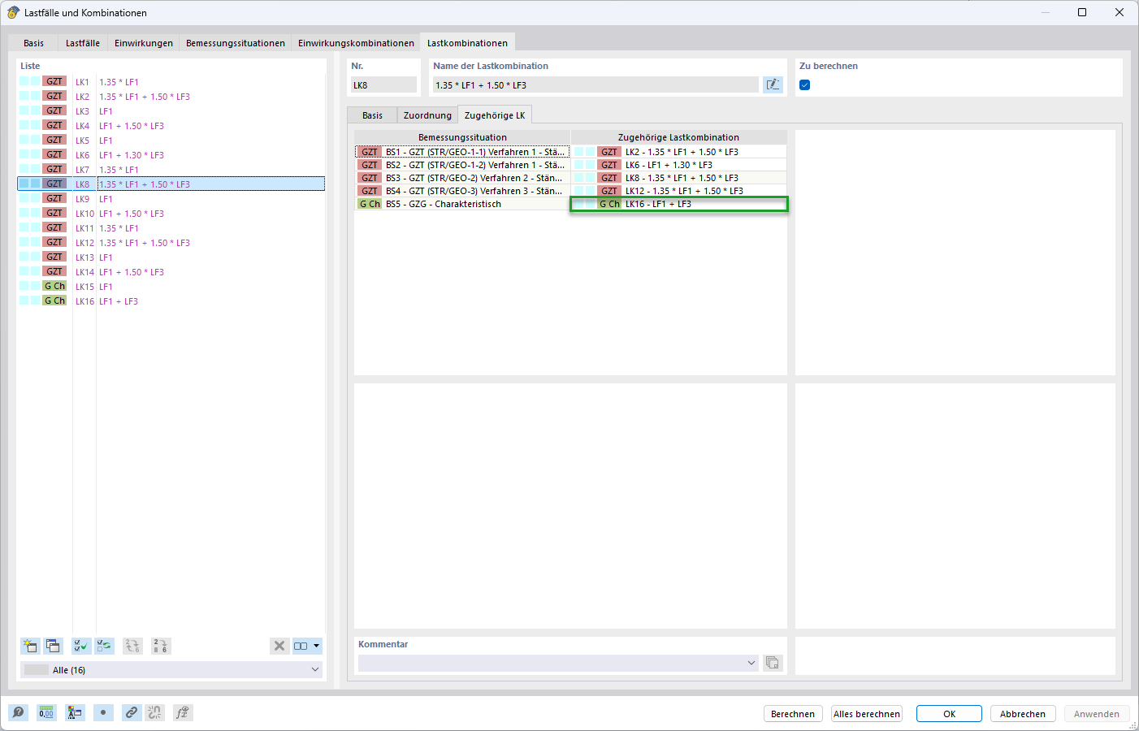Select LK10 in the combination list
The height and width of the screenshot is (731, 1139).
click(x=171, y=213)
